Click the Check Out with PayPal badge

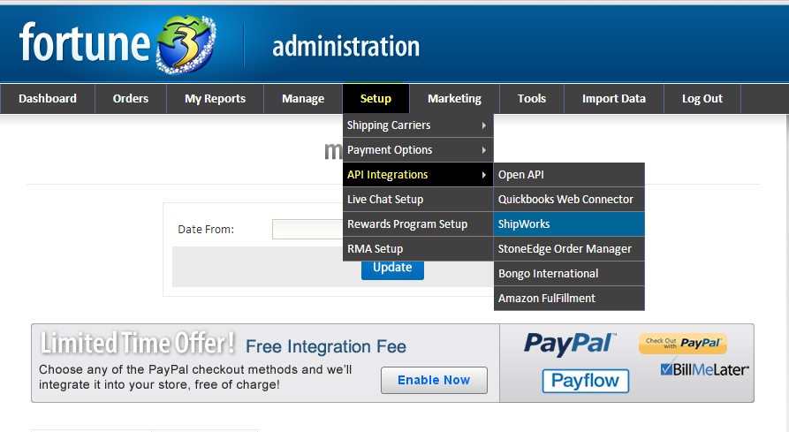coord(683,344)
